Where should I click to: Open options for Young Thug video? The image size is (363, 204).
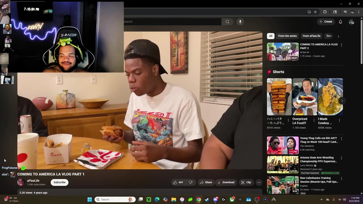click(x=341, y=139)
